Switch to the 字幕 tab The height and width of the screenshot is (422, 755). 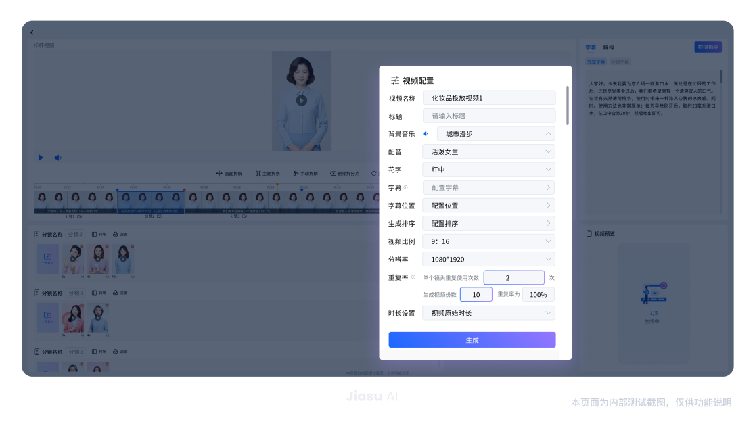coord(591,48)
